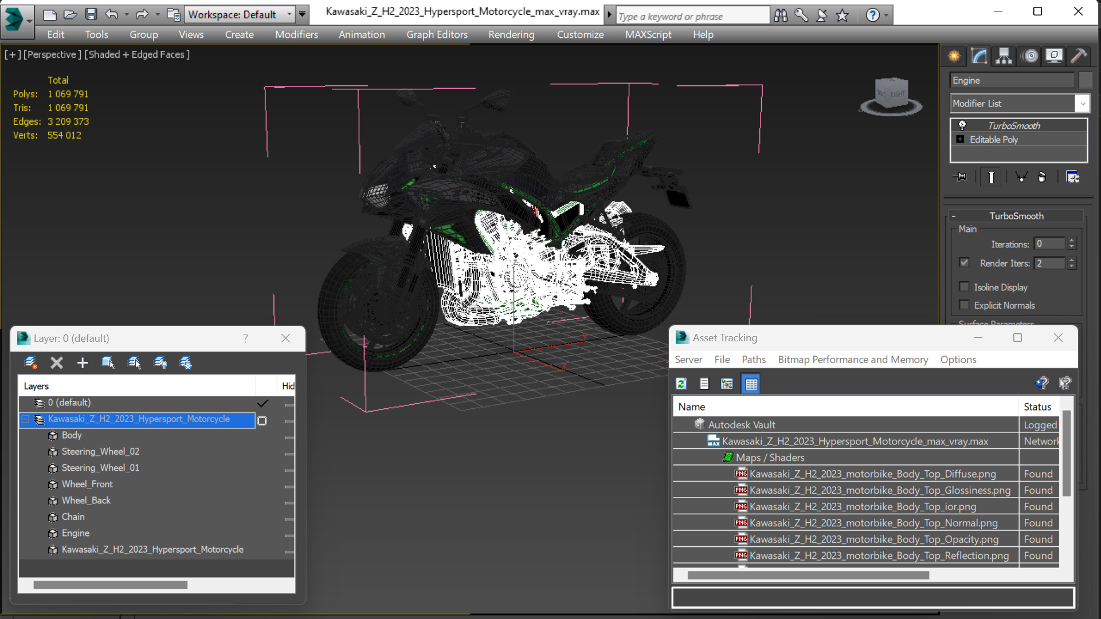The height and width of the screenshot is (619, 1101).
Task: Open the Modifiers menu
Action: 296,34
